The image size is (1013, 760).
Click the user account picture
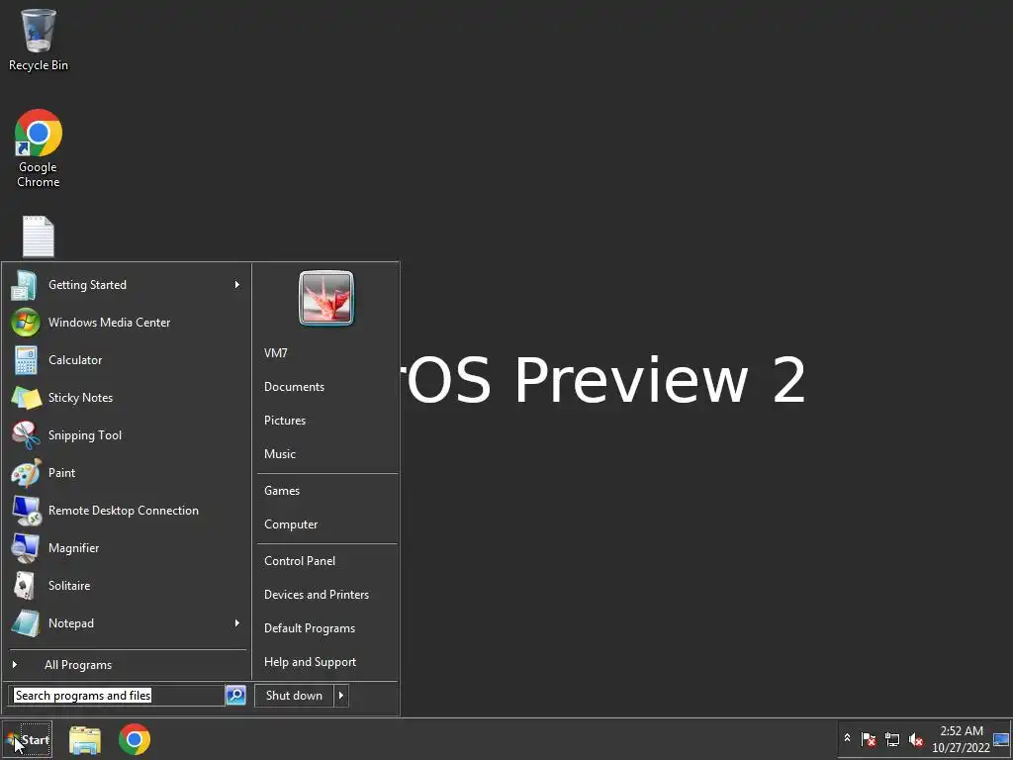326,298
